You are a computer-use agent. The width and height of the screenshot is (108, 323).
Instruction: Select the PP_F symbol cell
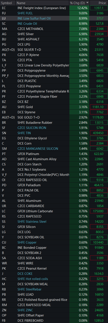click(5, 76)
